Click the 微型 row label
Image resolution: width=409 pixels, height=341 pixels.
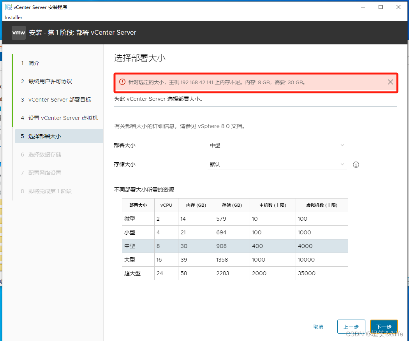pos(130,219)
